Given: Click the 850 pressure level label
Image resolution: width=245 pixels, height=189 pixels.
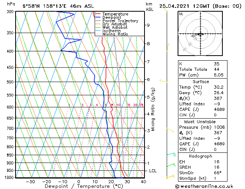Looking at the screenshot, I should pos(11,155).
